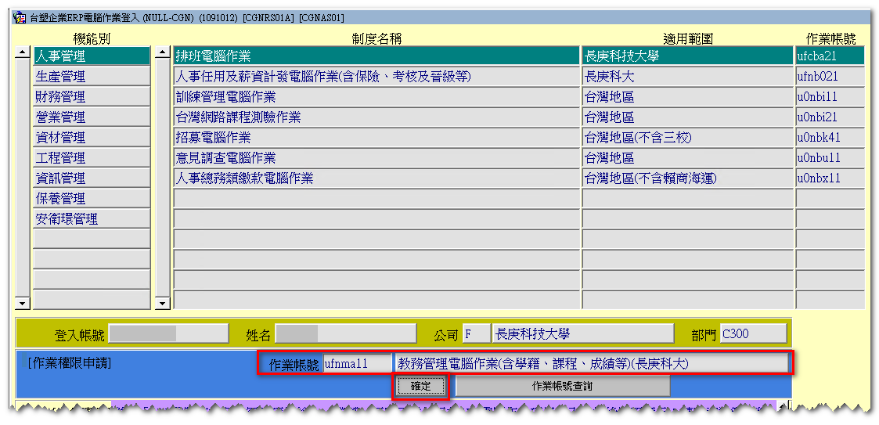Screen dimensions: 879x425
Task: Choose the 財務管理 category
Action: click(x=92, y=96)
